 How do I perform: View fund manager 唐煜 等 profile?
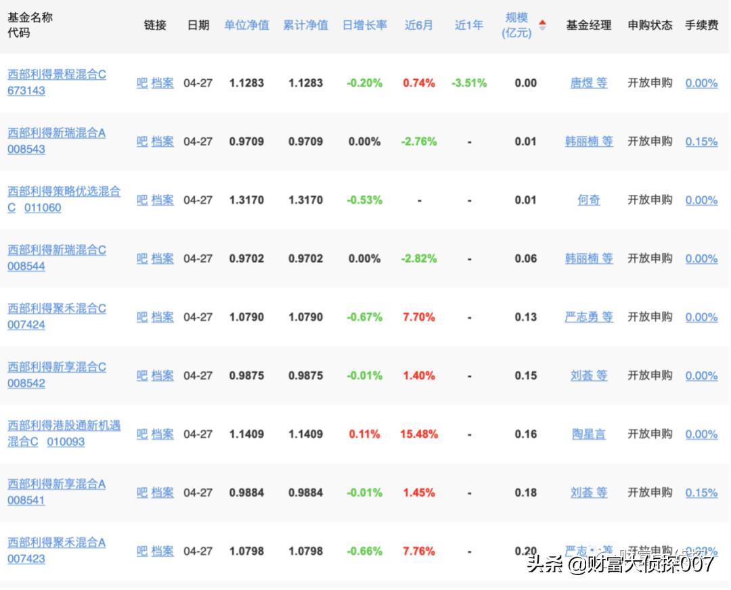pos(588,83)
